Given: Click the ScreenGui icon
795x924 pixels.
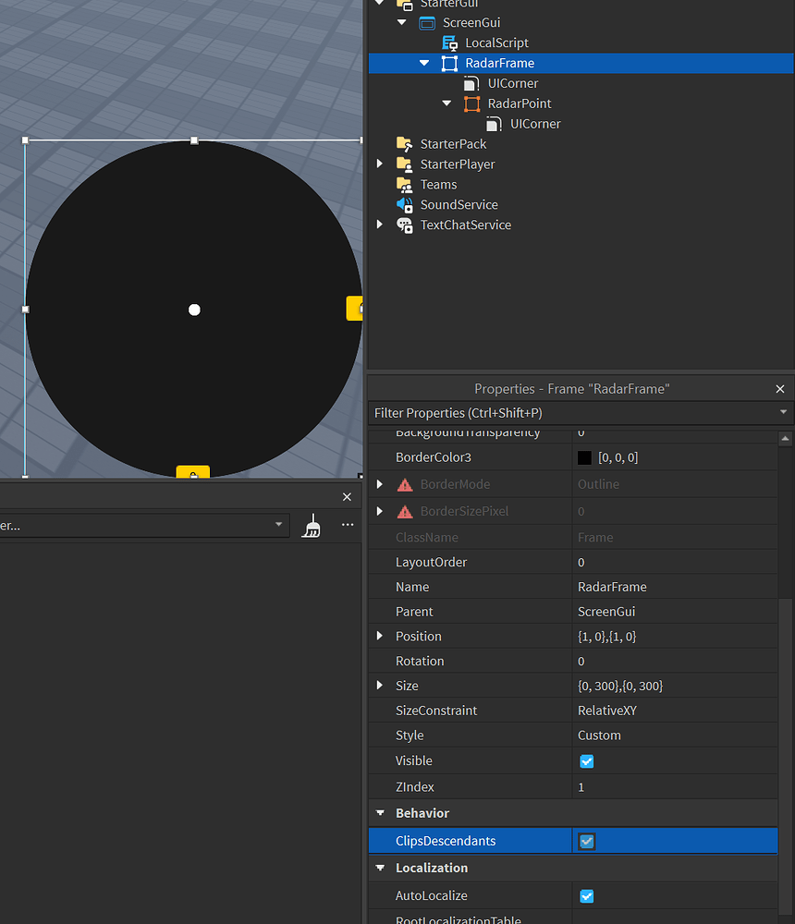Looking at the screenshot, I should click(426, 22).
